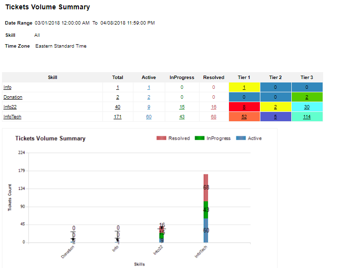Click the Tier 1 column header
This screenshot has height=268, width=355.
tap(244, 78)
